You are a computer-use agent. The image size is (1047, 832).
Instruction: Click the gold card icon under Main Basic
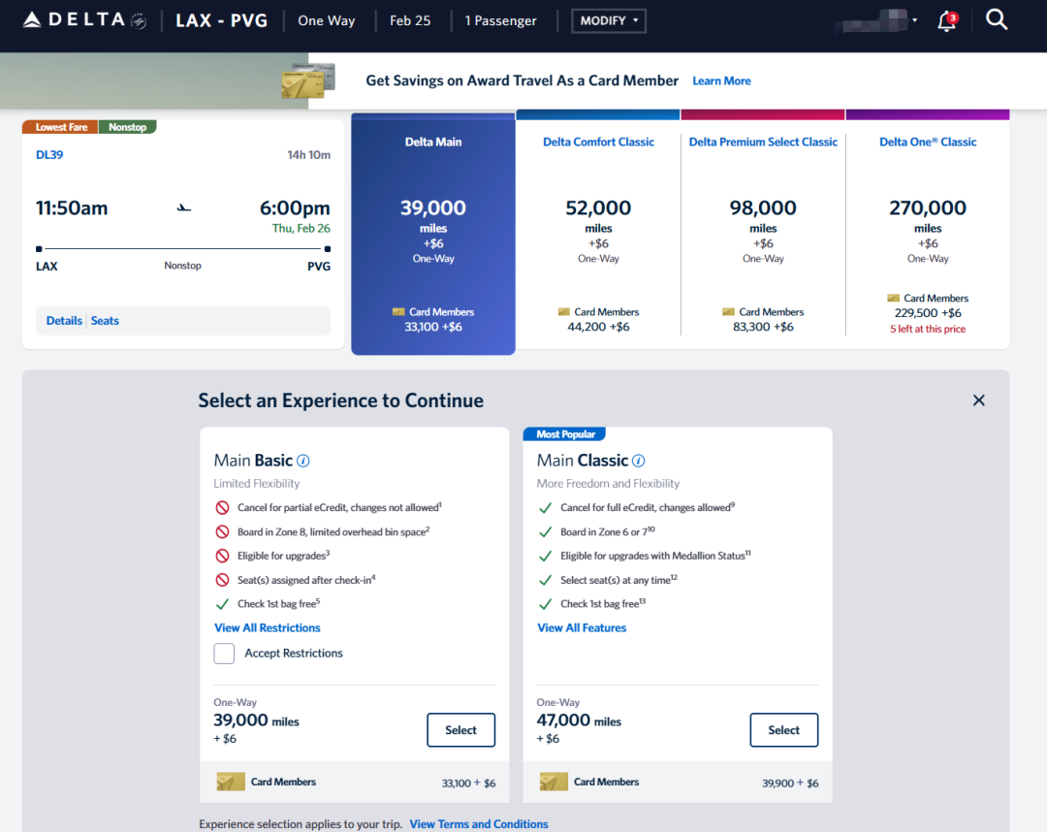[230, 782]
